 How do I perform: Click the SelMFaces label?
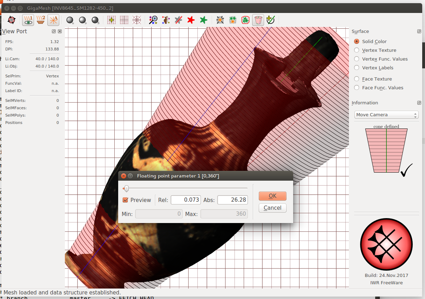[16, 108]
